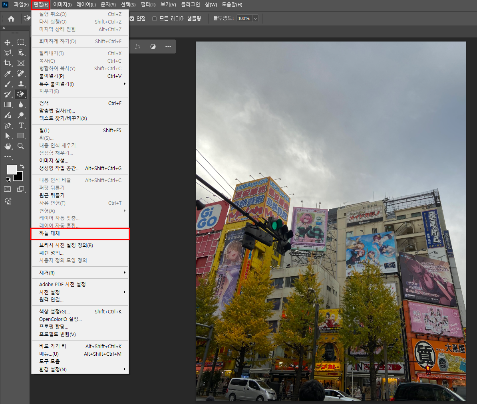
Task: Enable 모든 레이어 샘플링 checkbox
Action: tap(155, 18)
